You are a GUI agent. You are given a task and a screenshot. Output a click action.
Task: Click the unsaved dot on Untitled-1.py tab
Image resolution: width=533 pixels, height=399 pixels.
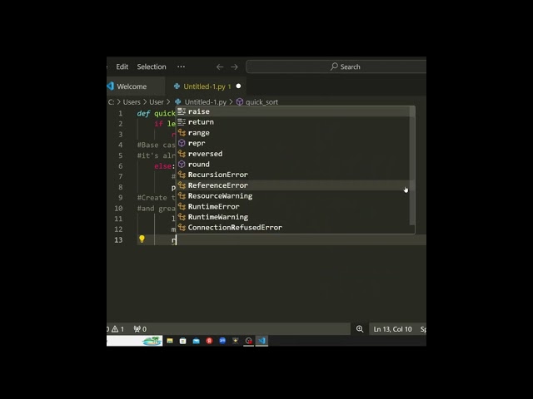coord(238,86)
